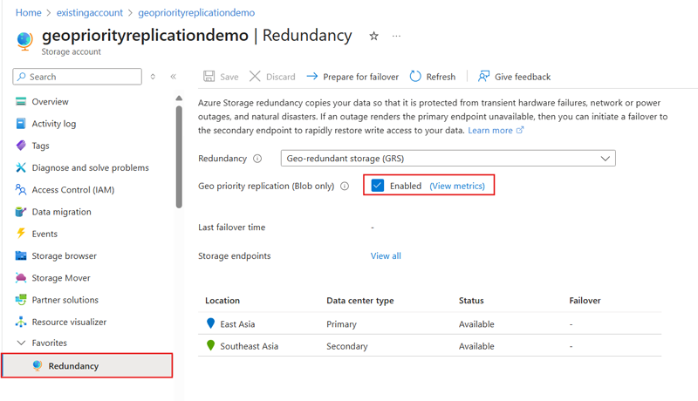Click Prepare for failover button
Image resolution: width=698 pixels, height=401 pixels.
[x=352, y=77]
